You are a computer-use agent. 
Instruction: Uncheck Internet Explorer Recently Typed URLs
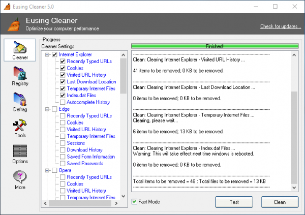point(63,62)
